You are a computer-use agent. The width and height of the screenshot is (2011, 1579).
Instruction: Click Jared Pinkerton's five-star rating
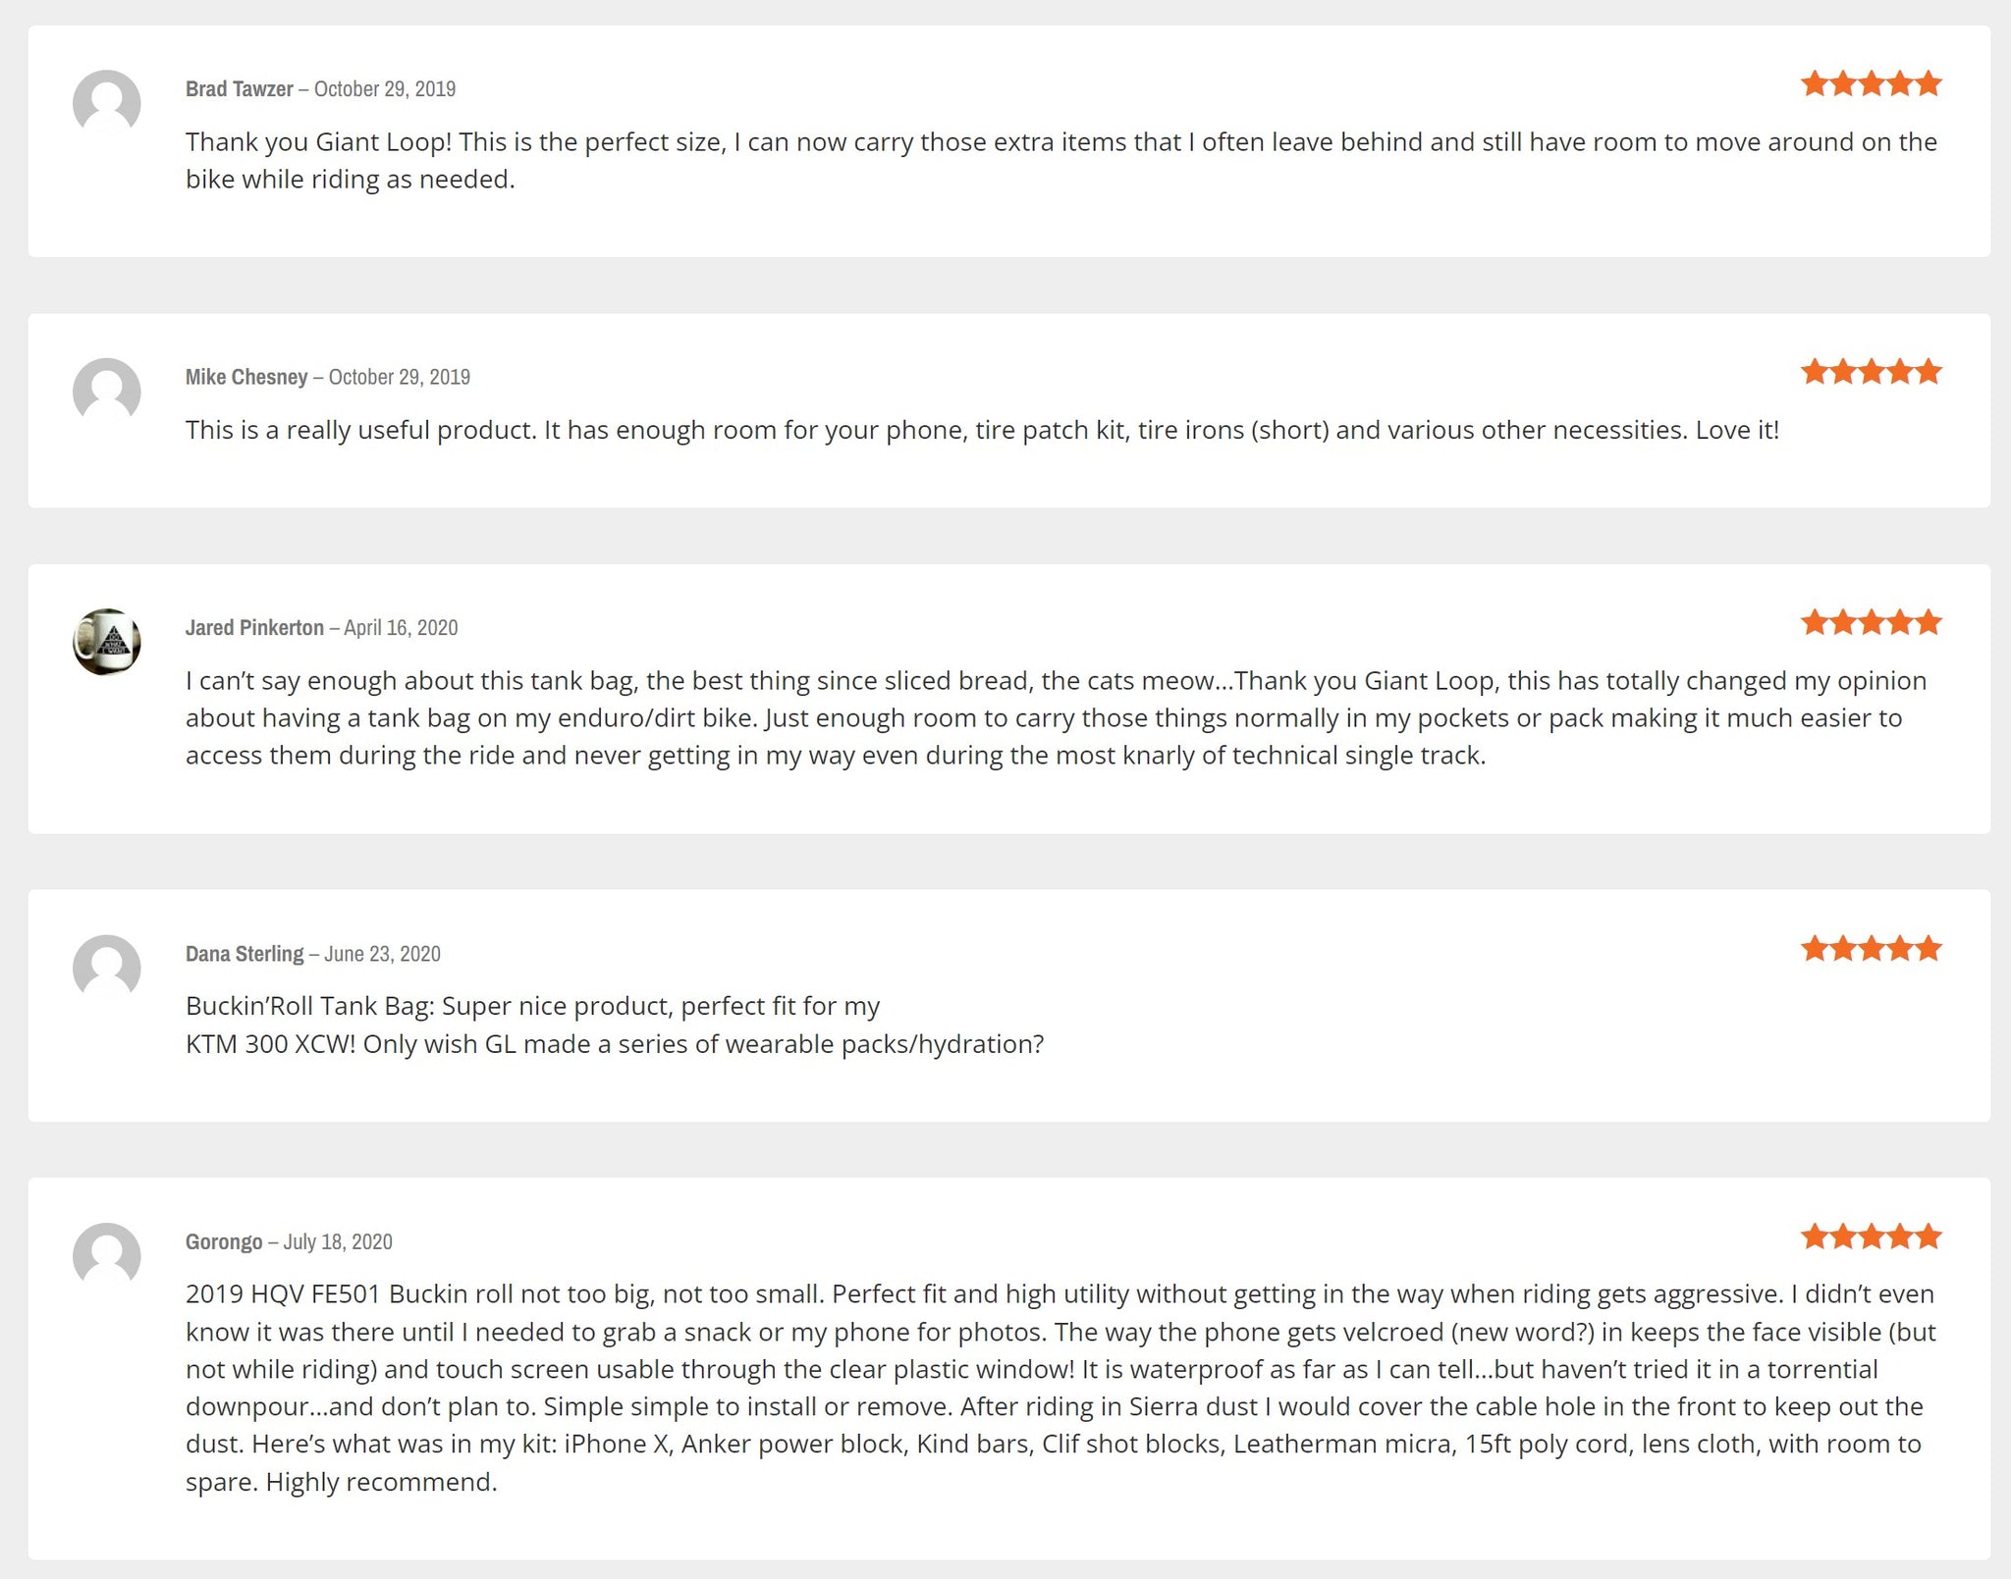[x=1871, y=623]
